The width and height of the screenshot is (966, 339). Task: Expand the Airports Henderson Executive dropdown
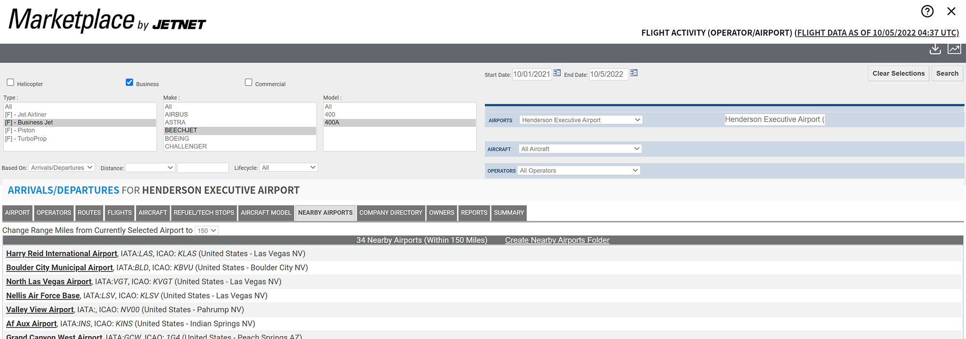tap(581, 120)
